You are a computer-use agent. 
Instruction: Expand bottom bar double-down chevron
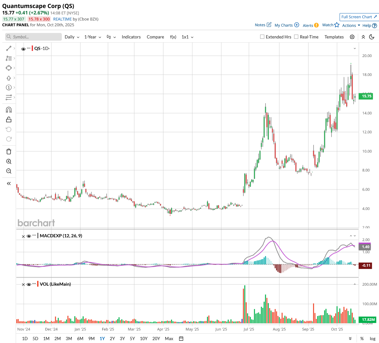[350, 339]
